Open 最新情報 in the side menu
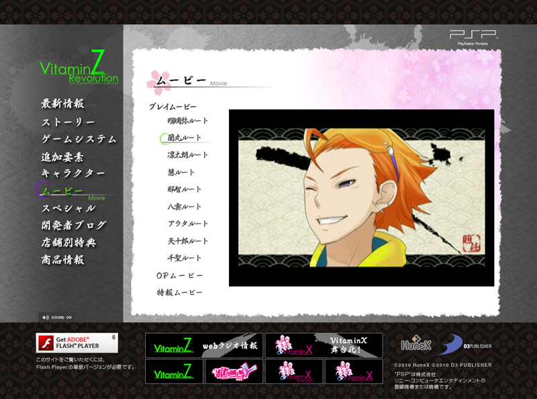537x399 pixels. click(62, 103)
